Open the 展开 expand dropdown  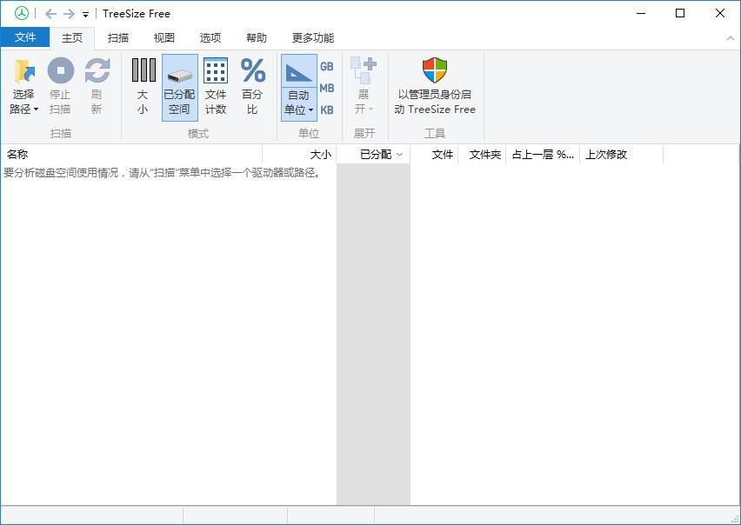point(364,87)
